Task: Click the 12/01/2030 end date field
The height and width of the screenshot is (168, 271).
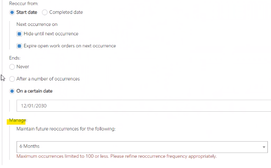Action: point(144,105)
